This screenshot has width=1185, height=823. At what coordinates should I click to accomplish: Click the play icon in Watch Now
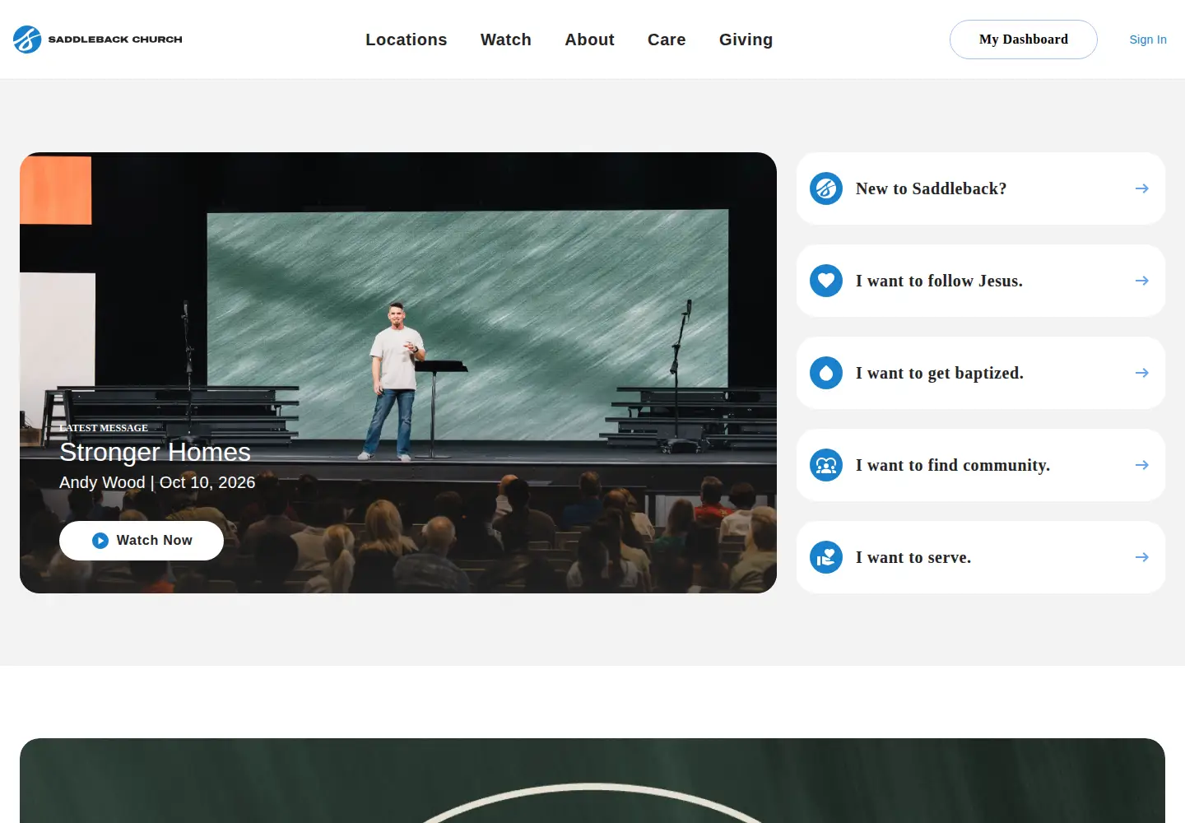tap(100, 541)
